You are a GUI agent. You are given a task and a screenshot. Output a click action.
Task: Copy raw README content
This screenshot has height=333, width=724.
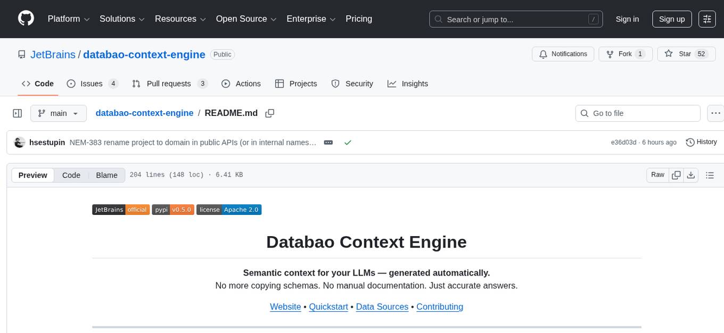pos(676,174)
